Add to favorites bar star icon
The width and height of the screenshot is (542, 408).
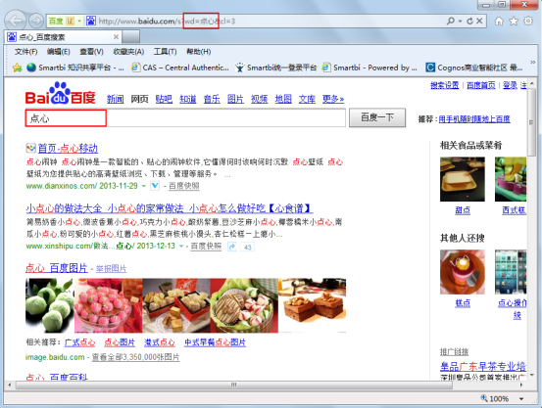pos(17,68)
